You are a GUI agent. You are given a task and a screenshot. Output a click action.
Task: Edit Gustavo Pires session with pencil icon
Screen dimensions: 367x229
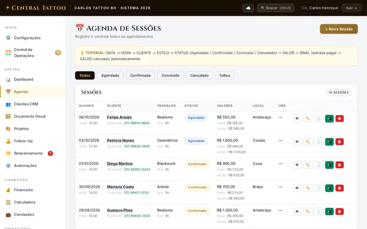pos(308,212)
